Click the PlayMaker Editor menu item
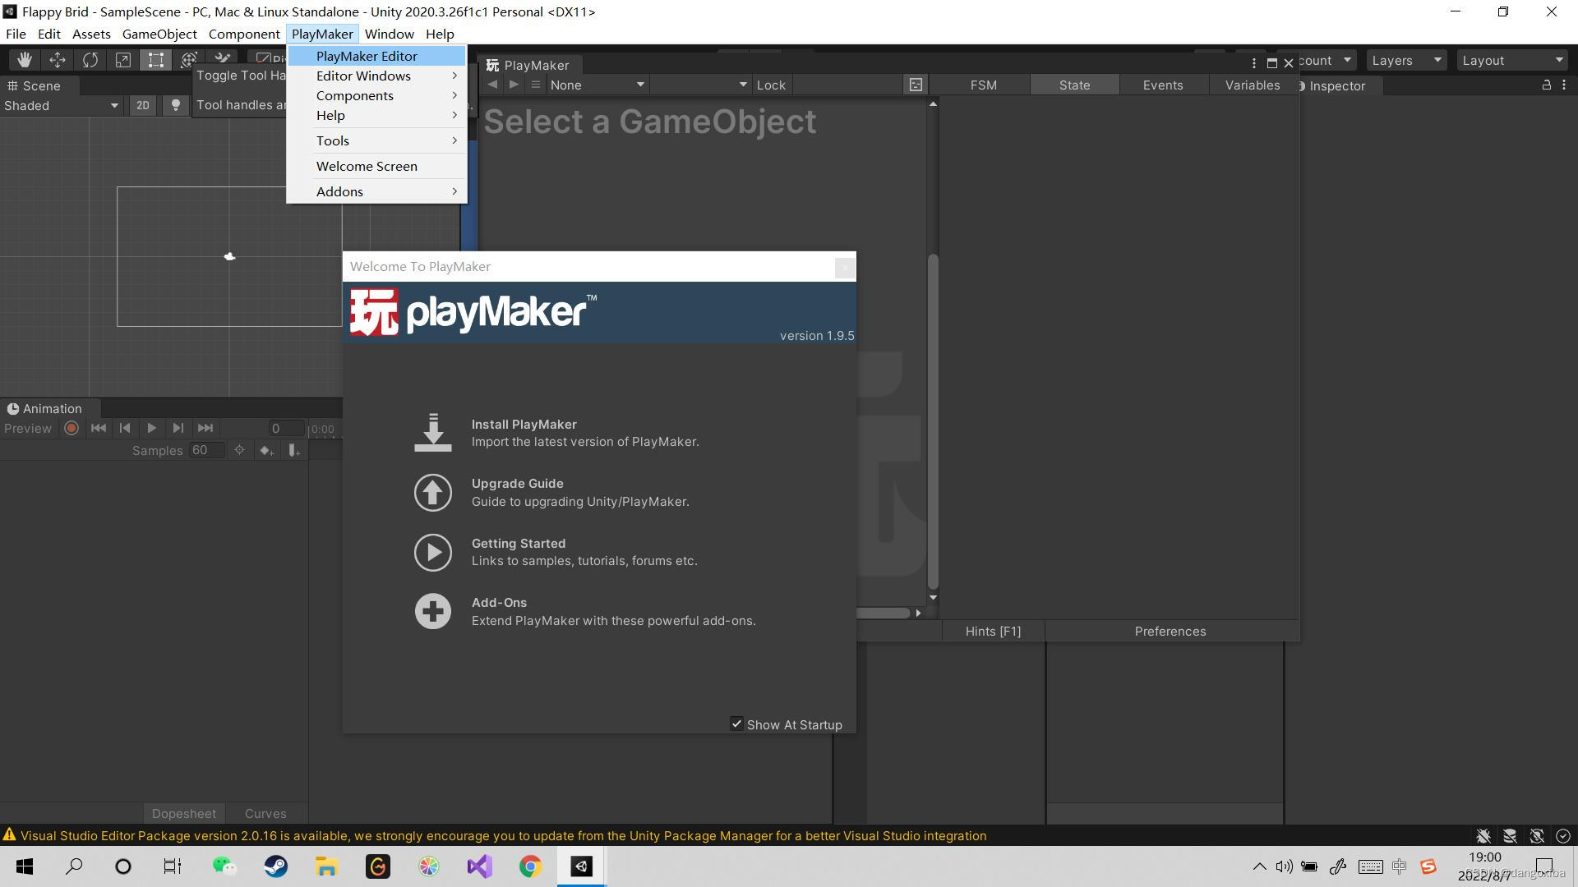Screen dimensions: 1578x887 (x=367, y=55)
